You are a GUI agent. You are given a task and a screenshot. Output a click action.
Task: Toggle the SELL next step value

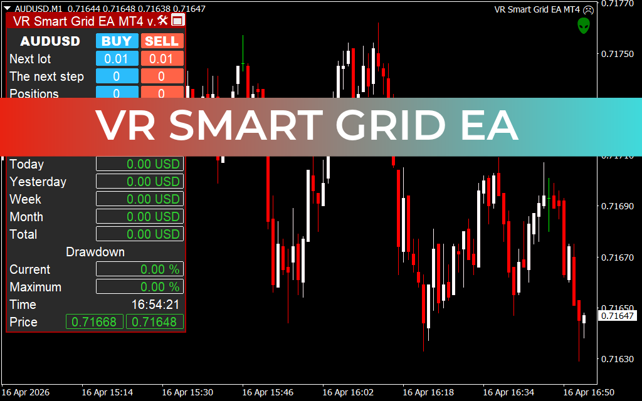[162, 76]
